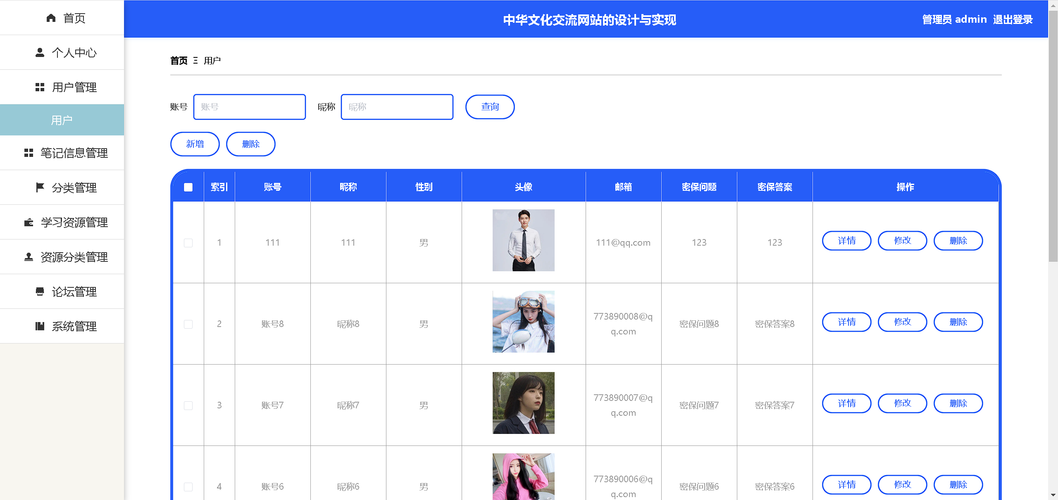Click the flag icon beside 分类管理
This screenshot has width=1058, height=500.
40,188
